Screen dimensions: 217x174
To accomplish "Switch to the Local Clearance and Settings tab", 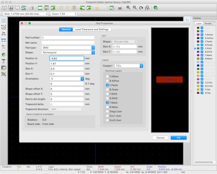I will point(92,29).
